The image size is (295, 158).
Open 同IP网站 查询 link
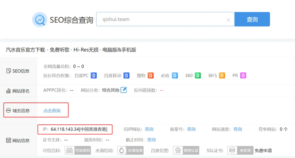(149, 129)
